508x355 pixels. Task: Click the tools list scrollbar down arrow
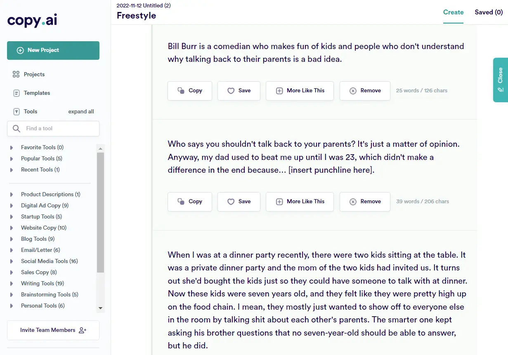coord(100,308)
